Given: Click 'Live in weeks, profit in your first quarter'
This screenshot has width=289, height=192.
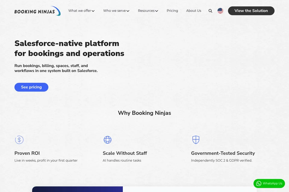Looking at the screenshot, I should click(x=46, y=160).
